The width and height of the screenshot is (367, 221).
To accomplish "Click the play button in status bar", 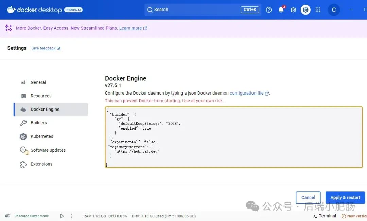I will click(x=62, y=216).
